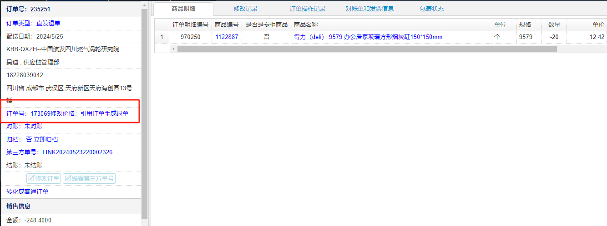The width and height of the screenshot is (607, 226).
Task: Open the 包裹状态 tab
Action: [x=432, y=9]
